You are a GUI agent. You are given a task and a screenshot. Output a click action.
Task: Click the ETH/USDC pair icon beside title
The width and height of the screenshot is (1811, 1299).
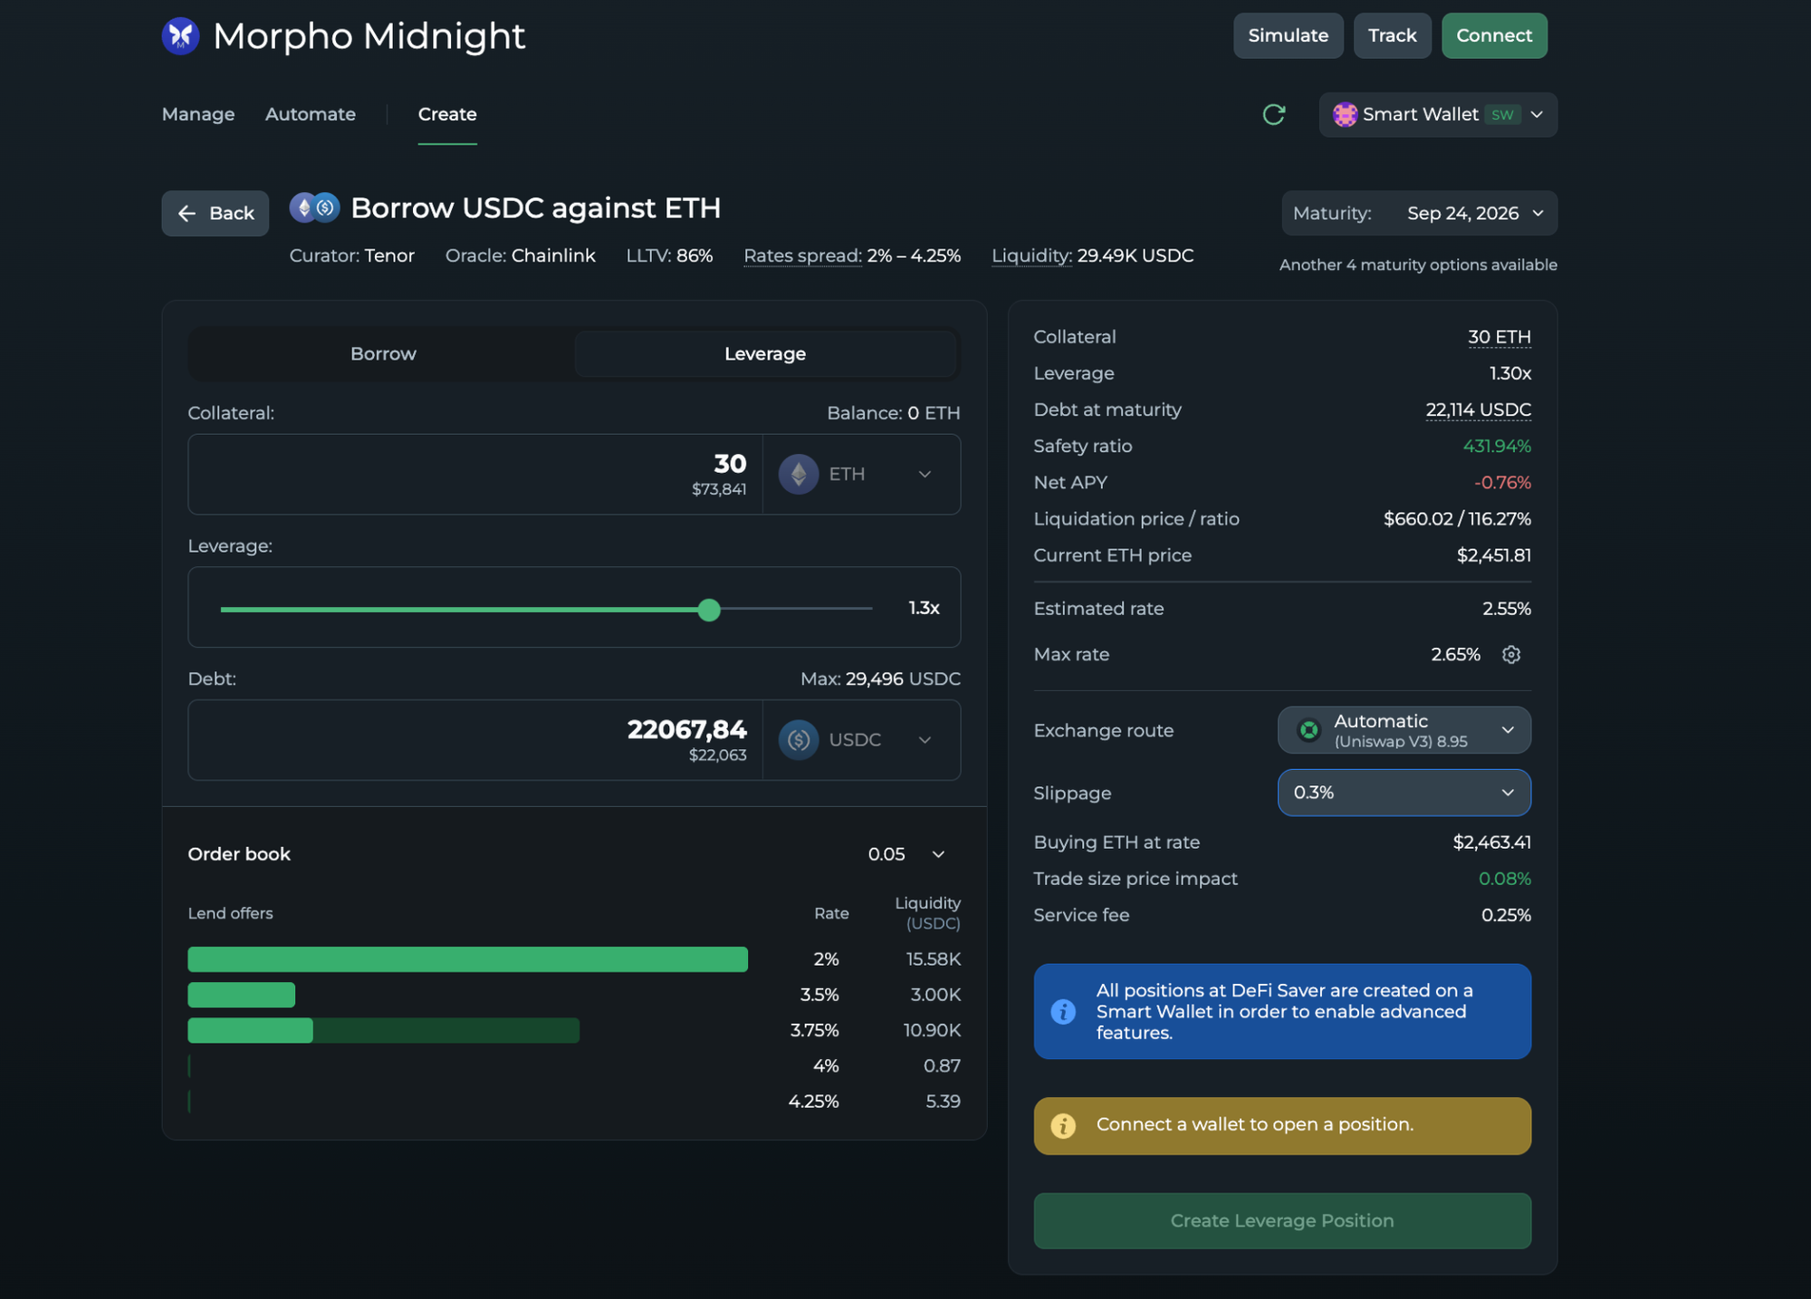point(314,207)
